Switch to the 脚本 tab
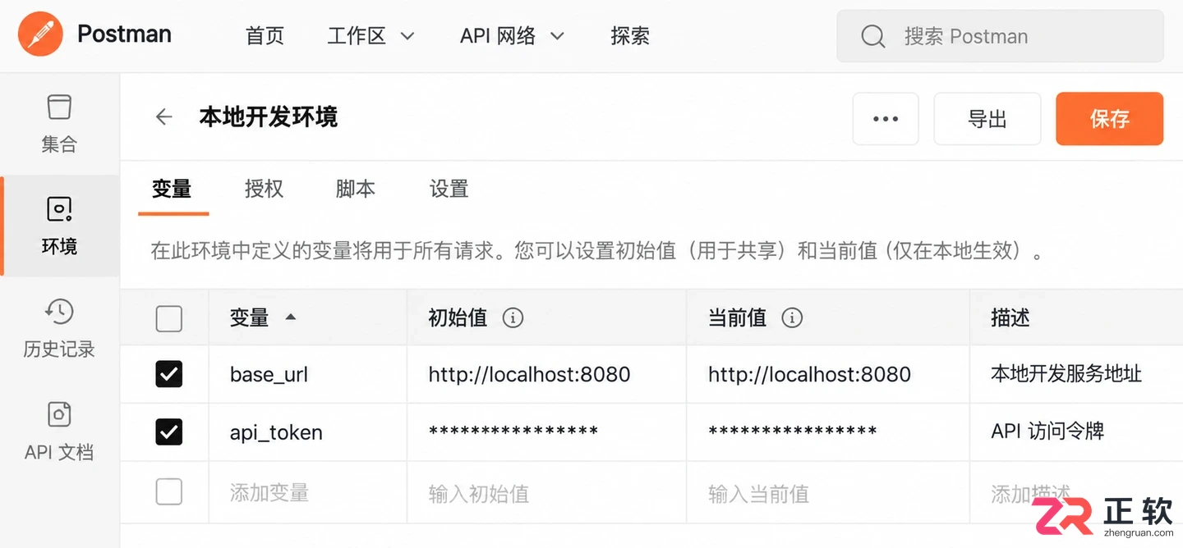Image resolution: width=1183 pixels, height=548 pixels. tap(356, 189)
